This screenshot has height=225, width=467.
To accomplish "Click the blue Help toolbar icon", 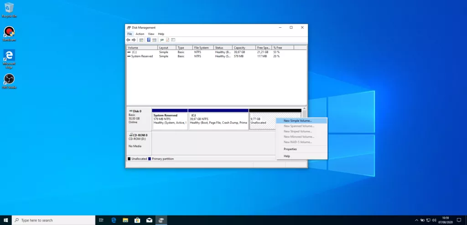I will click(149, 40).
